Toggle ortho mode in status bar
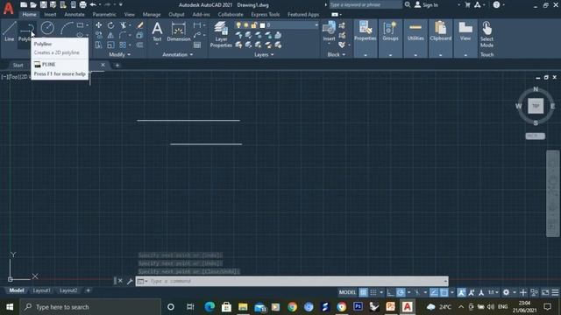Viewport: 561px width, 315px height. [x=390, y=292]
